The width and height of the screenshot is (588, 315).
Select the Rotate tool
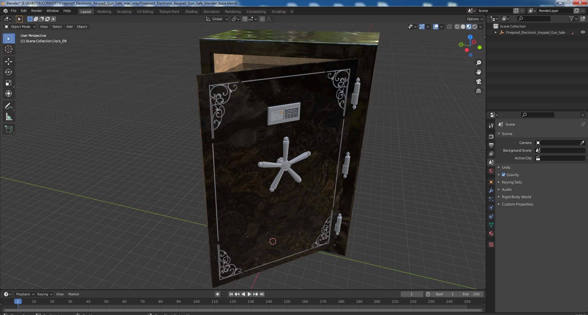[x=9, y=72]
